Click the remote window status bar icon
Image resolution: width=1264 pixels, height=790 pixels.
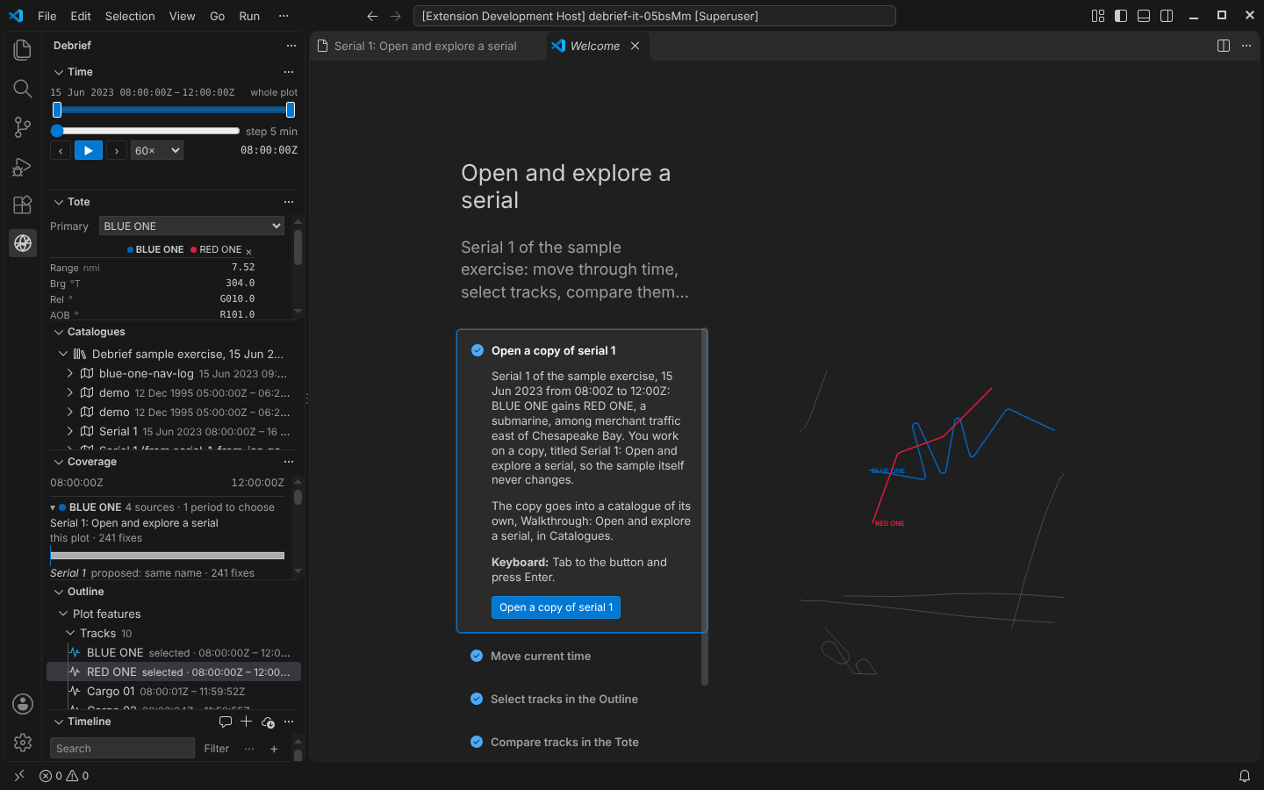19,776
